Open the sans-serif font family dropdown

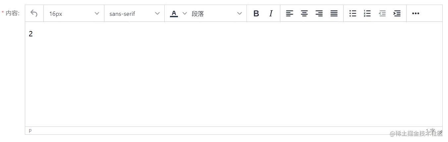pyautogui.click(x=134, y=14)
